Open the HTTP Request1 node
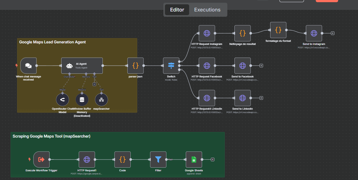 pos(87,160)
